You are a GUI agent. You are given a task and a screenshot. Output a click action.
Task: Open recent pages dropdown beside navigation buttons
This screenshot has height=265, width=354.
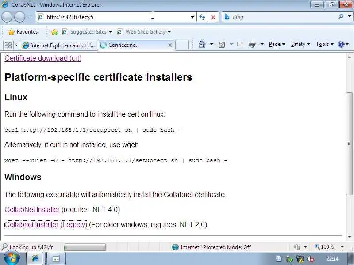(30, 17)
